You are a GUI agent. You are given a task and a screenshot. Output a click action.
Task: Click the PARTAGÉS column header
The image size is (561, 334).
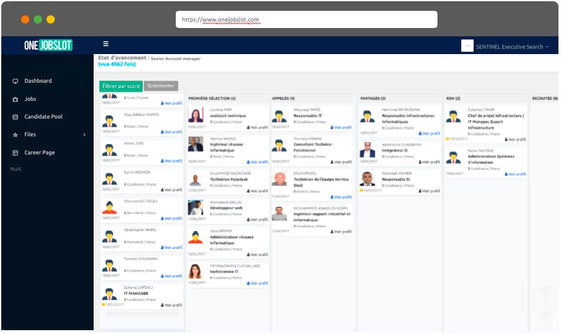tap(373, 99)
